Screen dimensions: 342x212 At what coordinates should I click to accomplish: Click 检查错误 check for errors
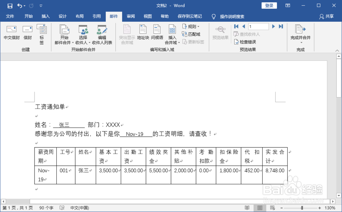tap(245, 42)
